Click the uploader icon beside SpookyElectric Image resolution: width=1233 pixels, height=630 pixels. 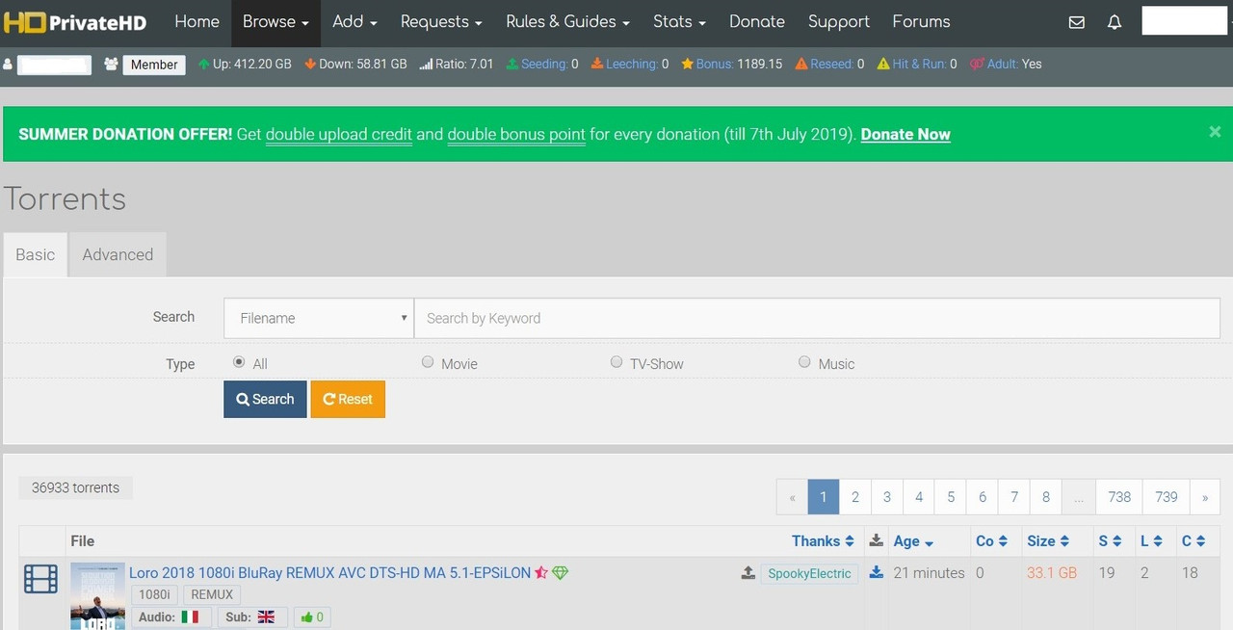748,572
